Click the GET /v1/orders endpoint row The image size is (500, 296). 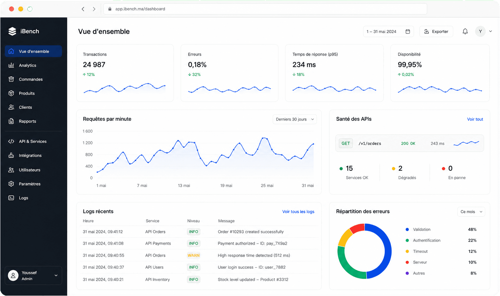409,143
